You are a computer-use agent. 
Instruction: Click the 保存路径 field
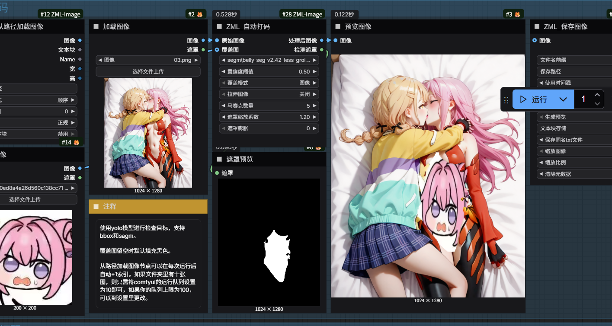click(x=574, y=71)
